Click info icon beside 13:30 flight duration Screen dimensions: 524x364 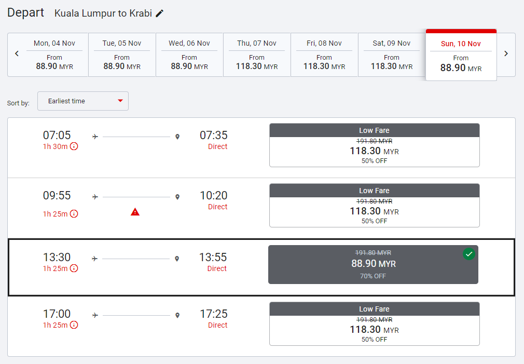point(74,268)
